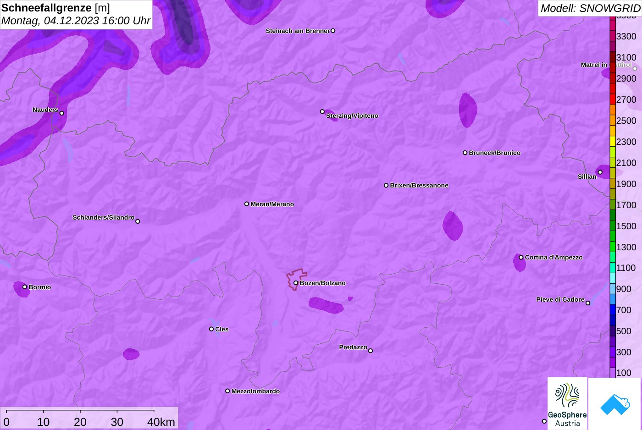Click the cyan 1100 legend swatch
Image resolution: width=642 pixels, height=430 pixels.
(613, 268)
